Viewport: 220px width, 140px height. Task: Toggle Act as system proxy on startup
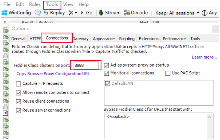106,65
